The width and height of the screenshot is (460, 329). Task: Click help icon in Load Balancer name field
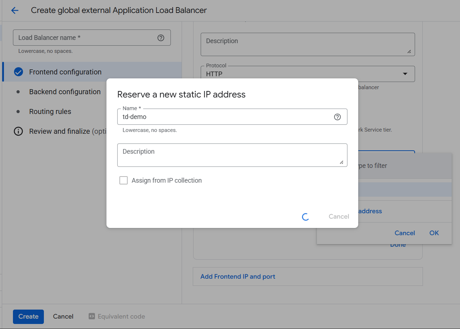(161, 38)
